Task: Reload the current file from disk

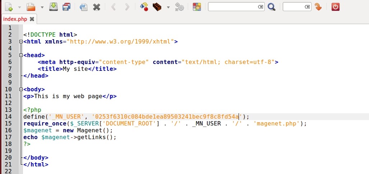Action: (83, 7)
